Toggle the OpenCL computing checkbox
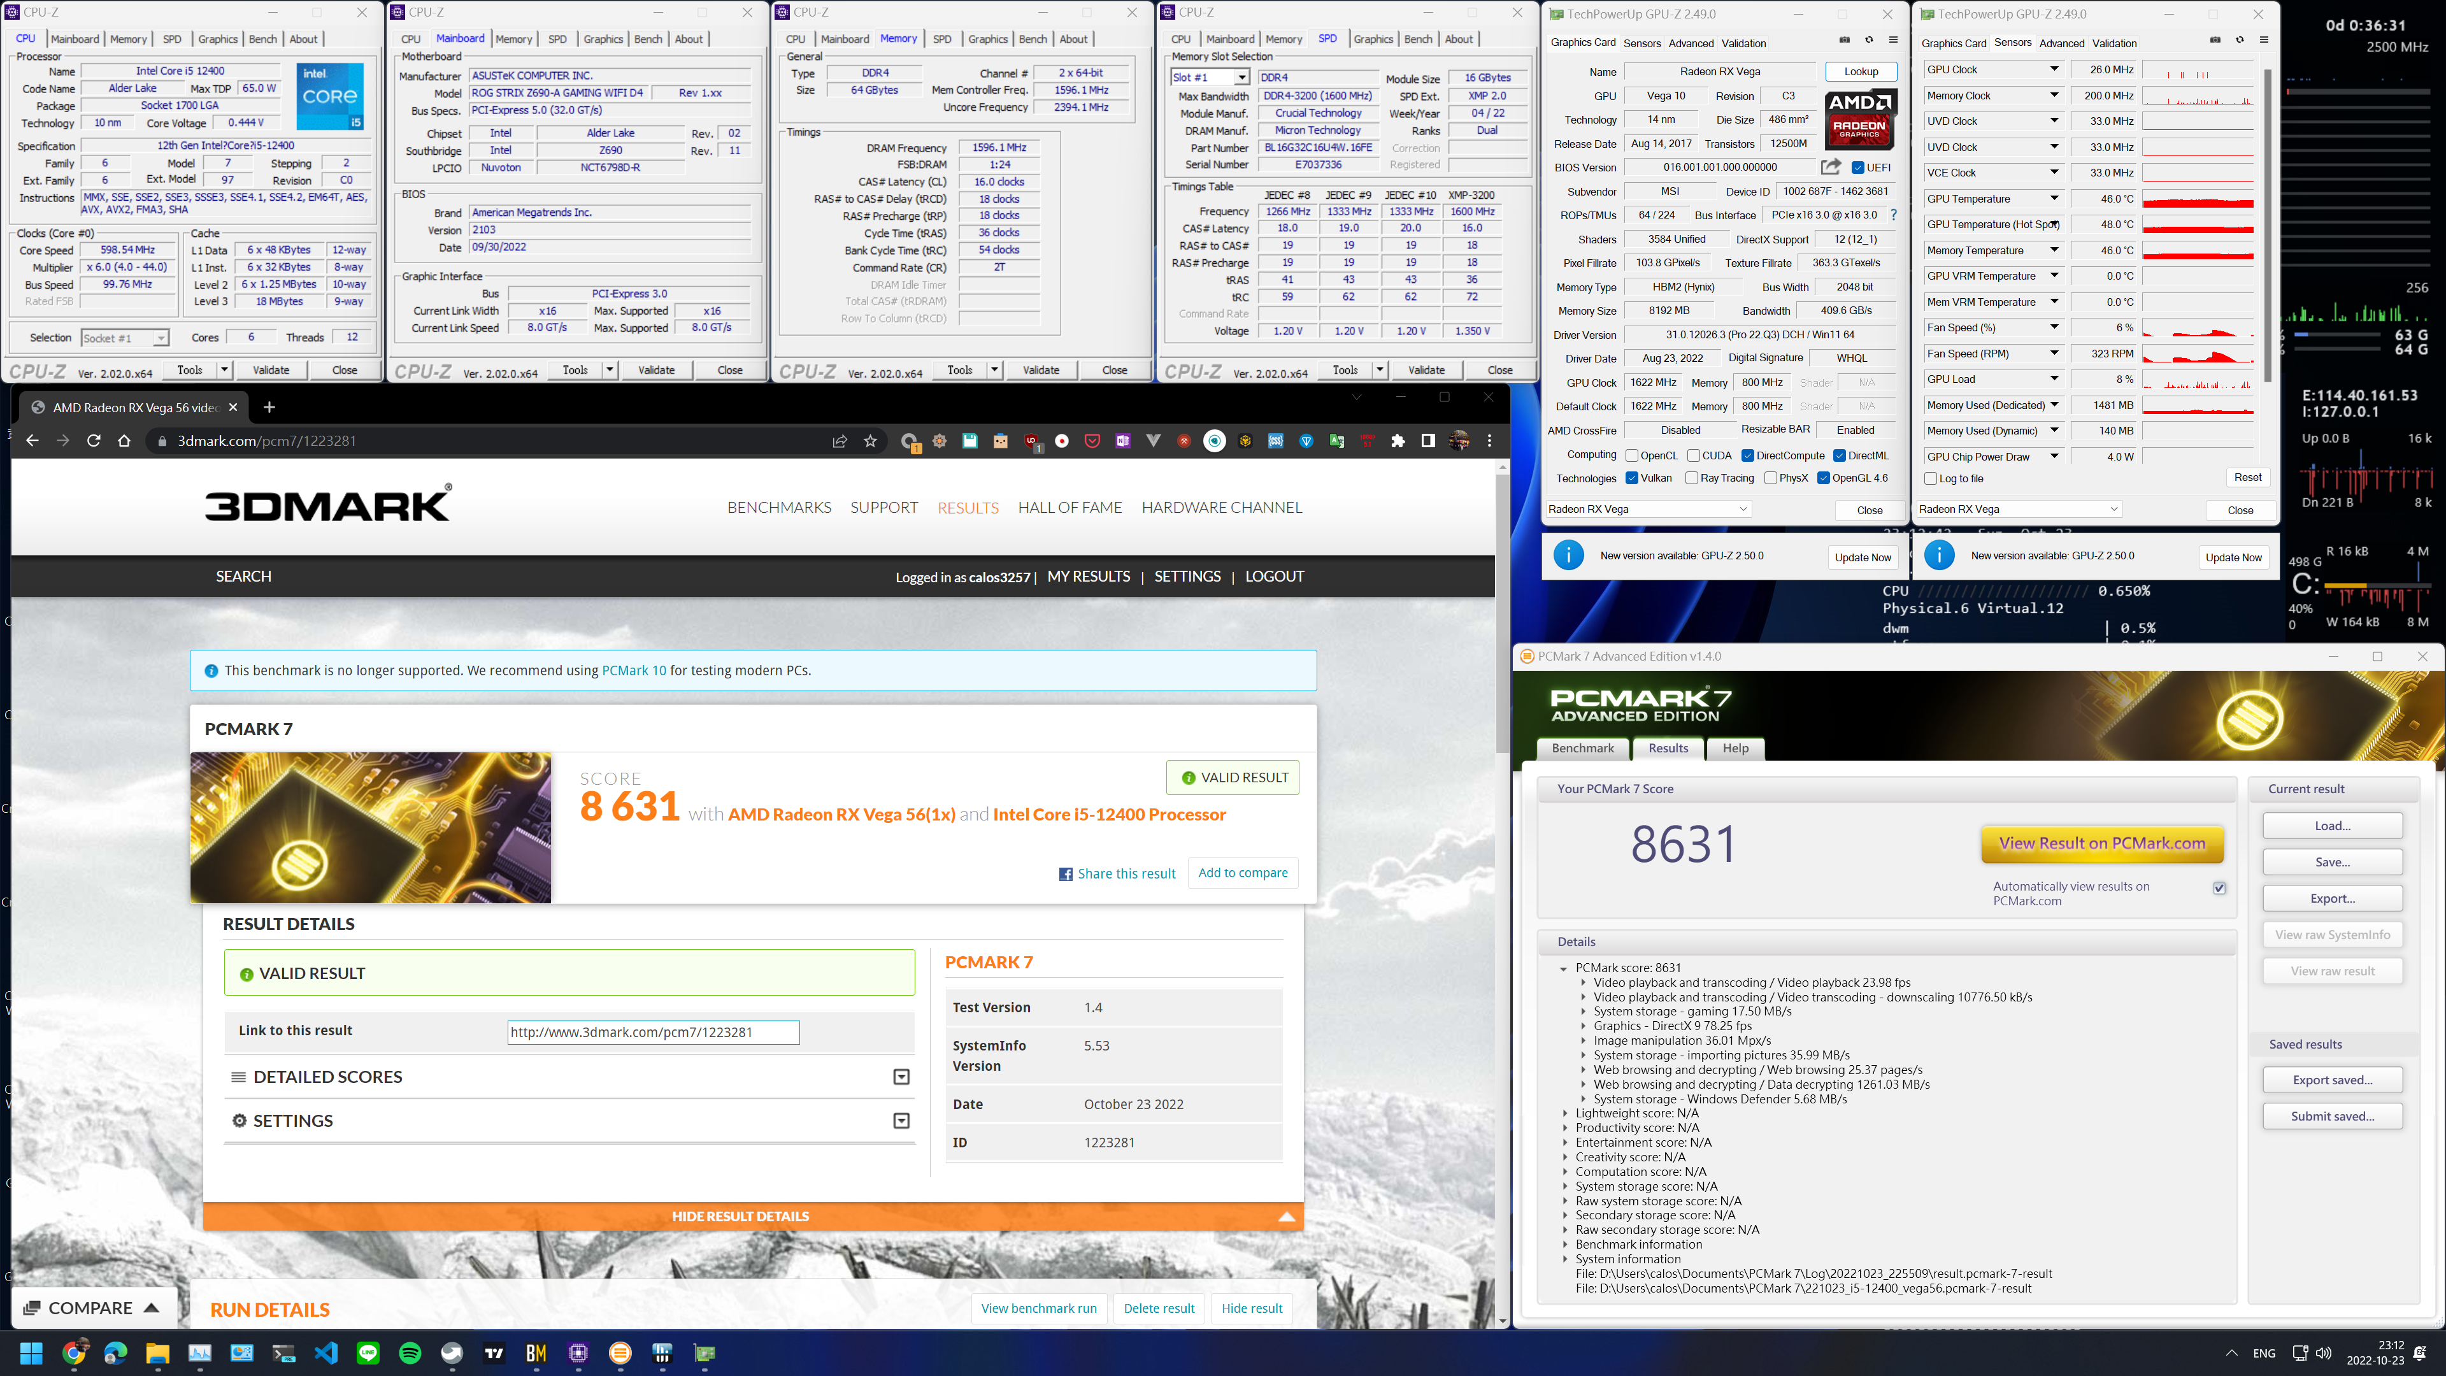 1631,456
